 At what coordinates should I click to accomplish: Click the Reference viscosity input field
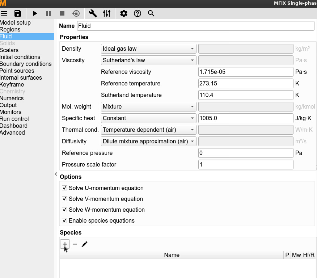(x=245, y=72)
